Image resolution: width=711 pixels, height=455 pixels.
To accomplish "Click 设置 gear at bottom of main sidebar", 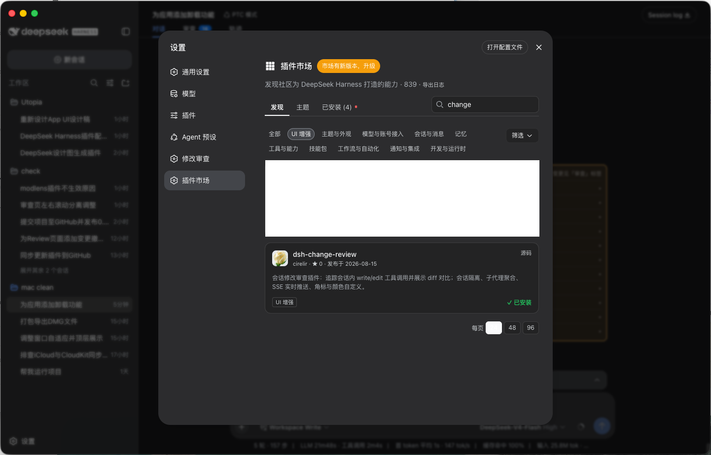I will tap(13, 441).
